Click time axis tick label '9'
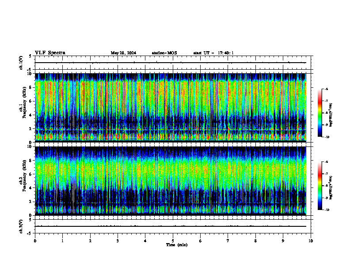Viewport: 350px width, 270px height. click(x=283, y=241)
